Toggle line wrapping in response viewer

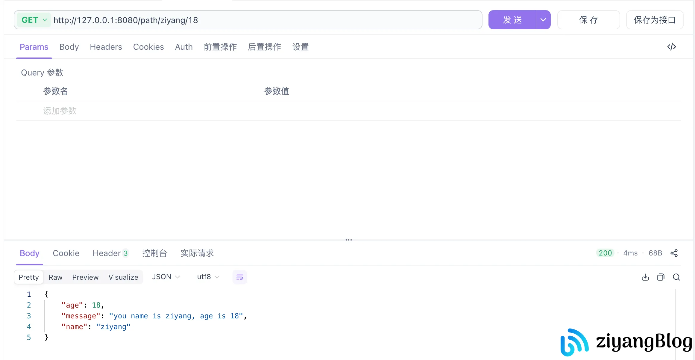tap(239, 277)
